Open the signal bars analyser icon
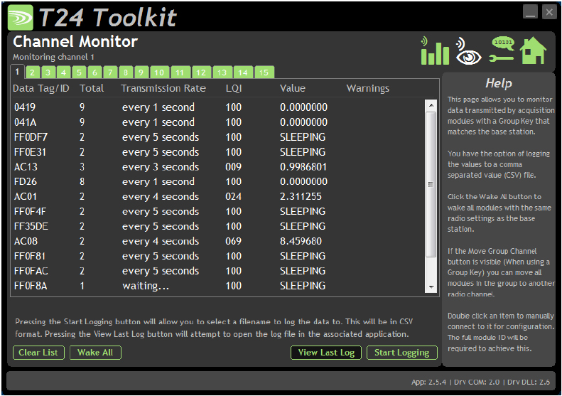562x396 pixels. click(435, 51)
